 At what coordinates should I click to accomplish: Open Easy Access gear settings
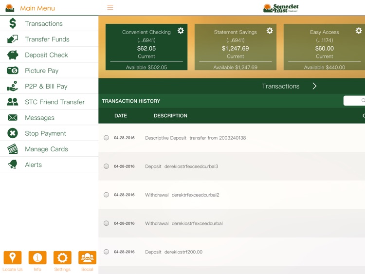click(359, 31)
